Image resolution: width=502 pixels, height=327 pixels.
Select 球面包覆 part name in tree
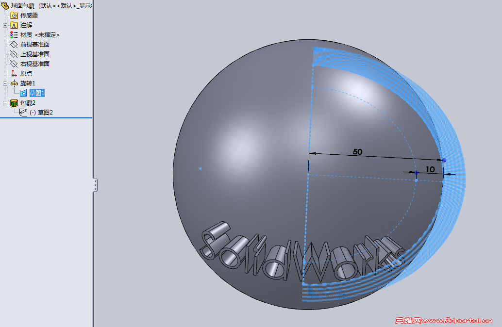[23, 6]
